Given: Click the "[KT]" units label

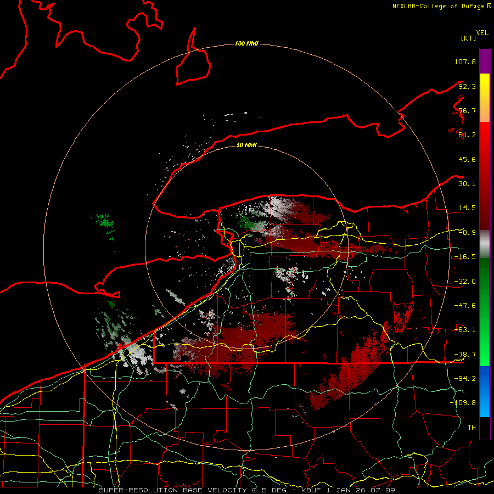Looking at the screenshot, I should (x=468, y=38).
